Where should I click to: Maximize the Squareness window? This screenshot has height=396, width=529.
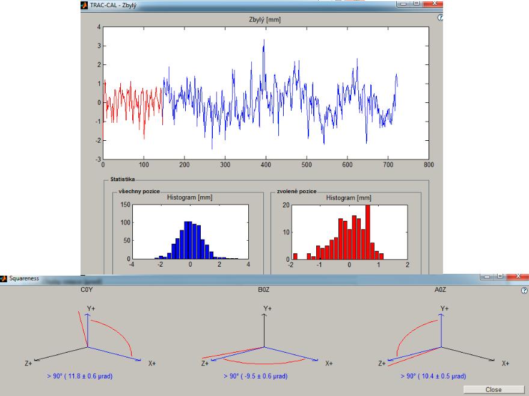coord(501,276)
